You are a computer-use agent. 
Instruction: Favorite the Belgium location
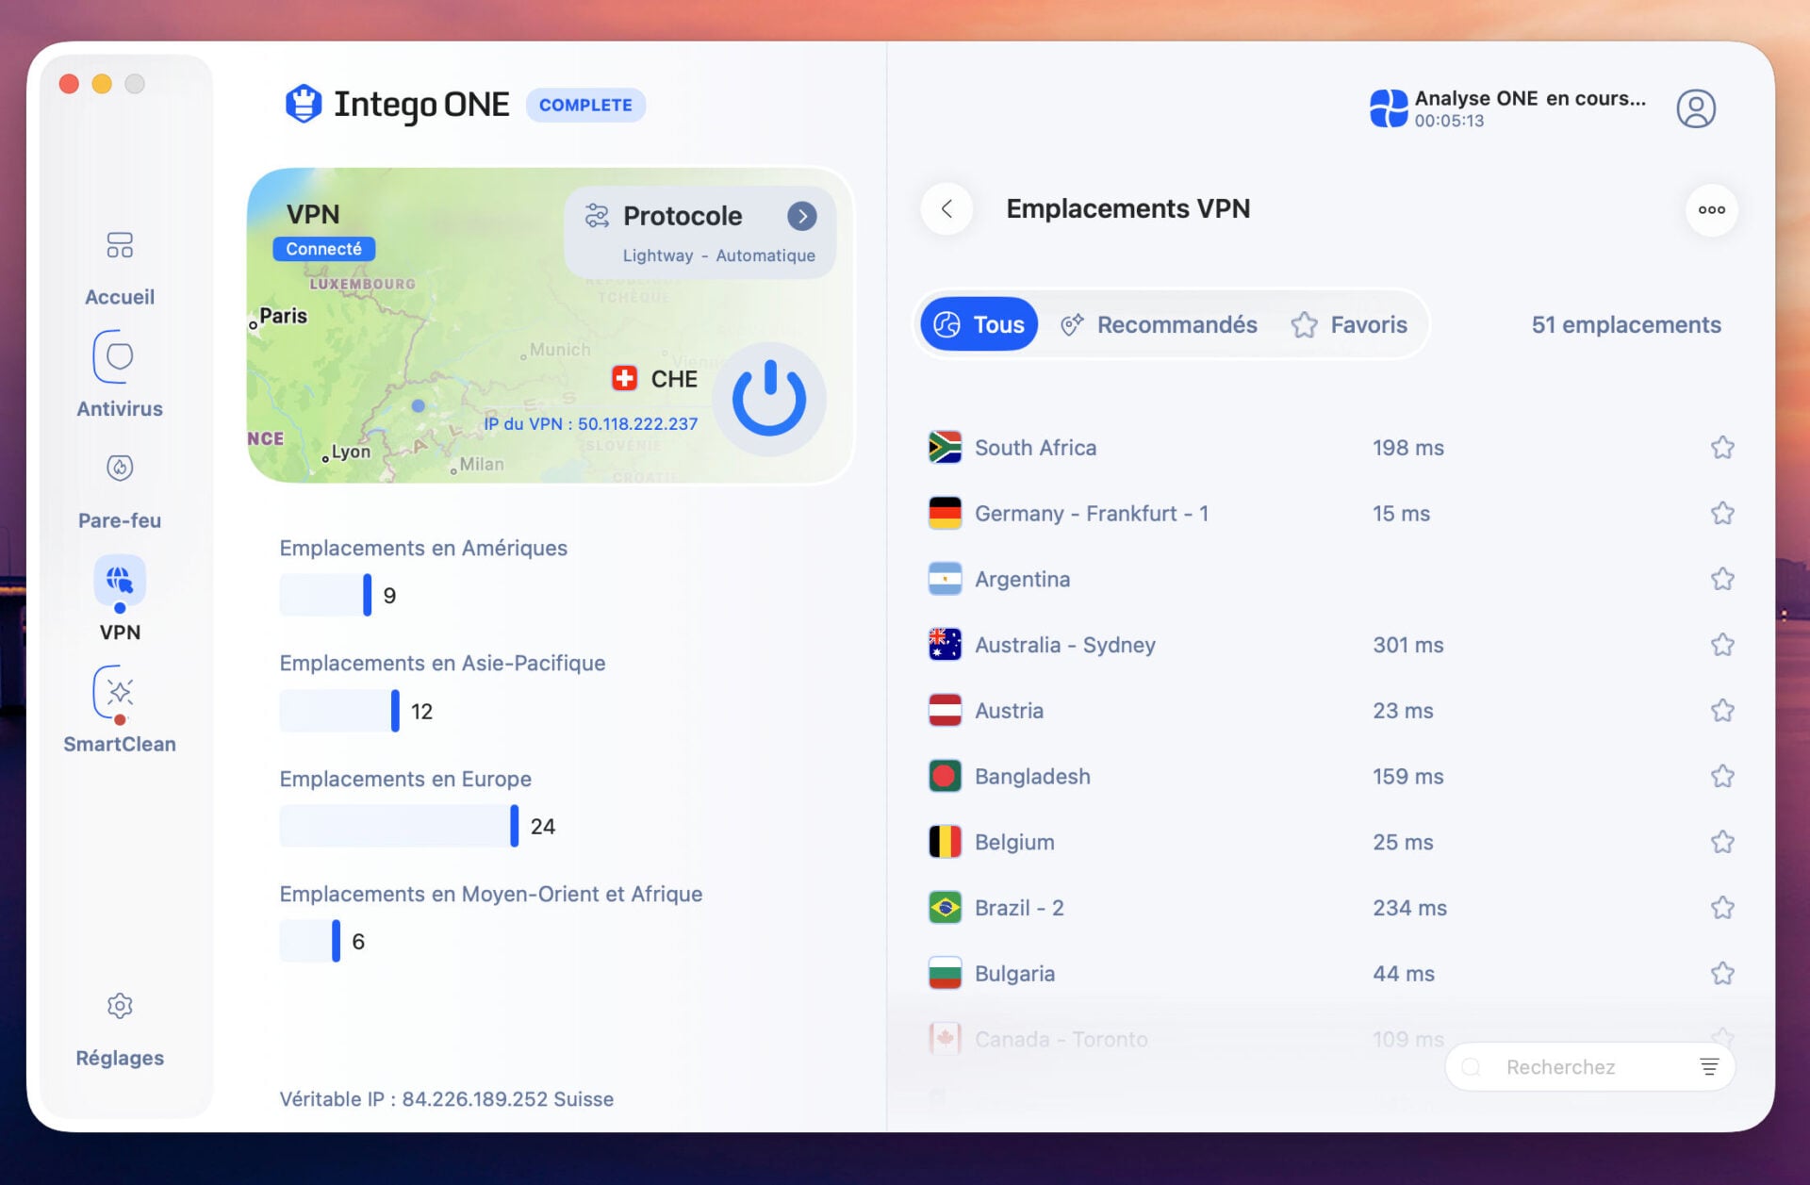click(x=1722, y=842)
